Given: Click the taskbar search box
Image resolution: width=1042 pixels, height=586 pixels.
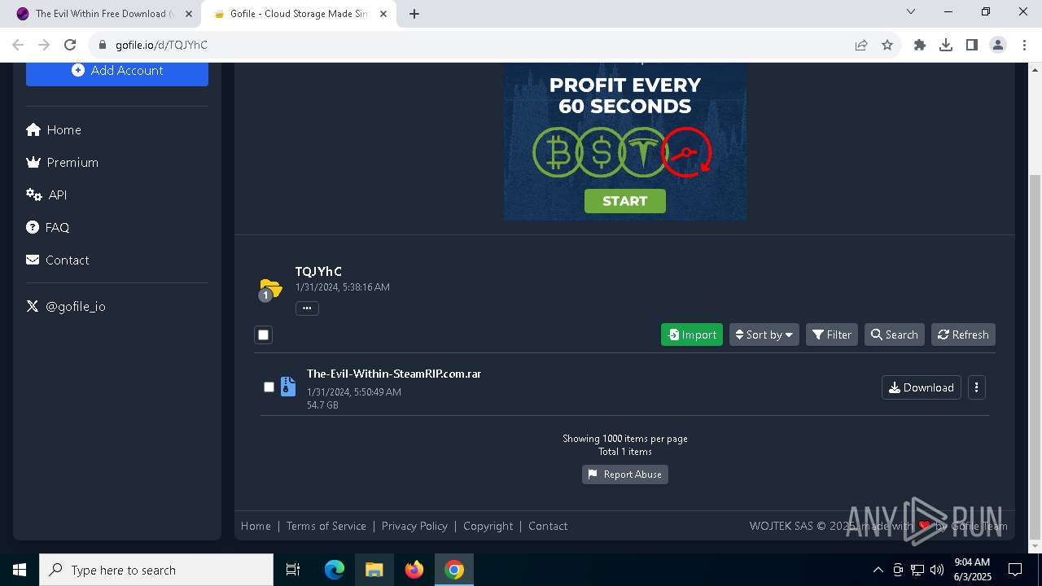Looking at the screenshot, I should (x=156, y=570).
